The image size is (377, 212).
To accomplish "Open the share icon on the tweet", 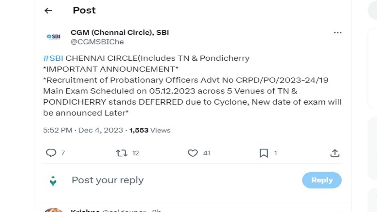I will click(335, 153).
